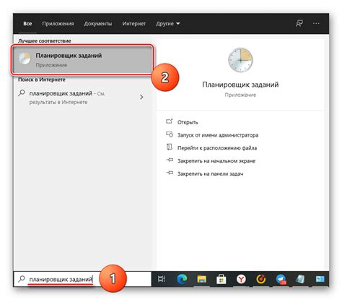342x300 pixels.
Task: Click the Лучшее соответствие heading
Action: click(x=45, y=41)
